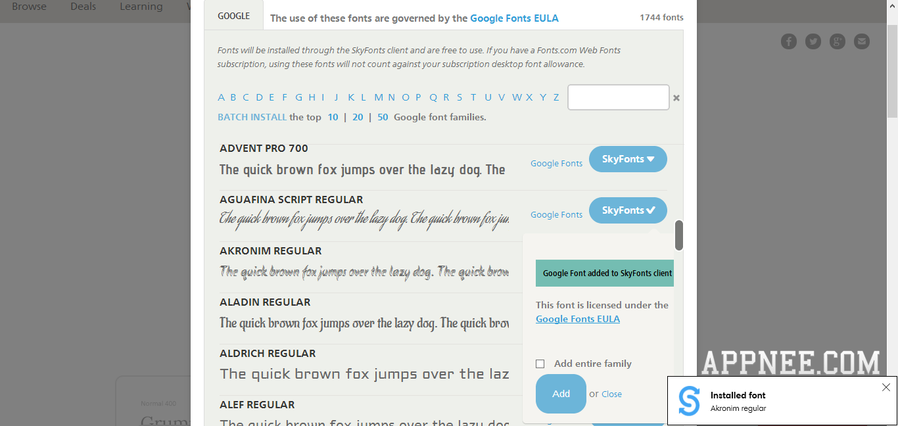
Task: Open the Browse menu
Action: click(29, 7)
